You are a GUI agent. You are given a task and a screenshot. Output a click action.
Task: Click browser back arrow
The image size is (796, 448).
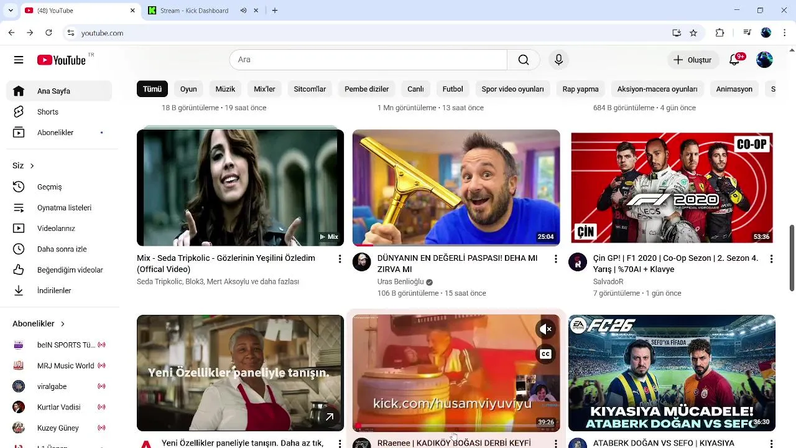coord(11,33)
